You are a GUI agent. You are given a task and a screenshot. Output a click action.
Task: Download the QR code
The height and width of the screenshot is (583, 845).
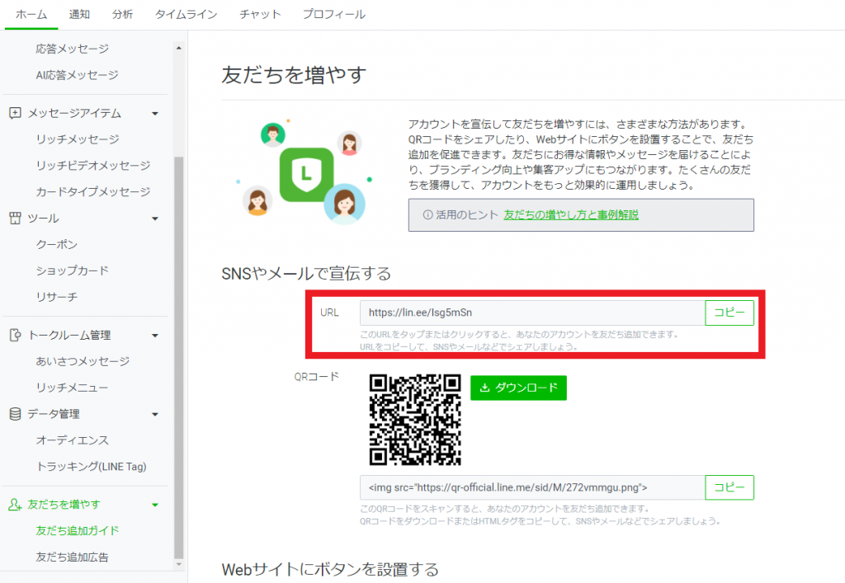click(518, 388)
